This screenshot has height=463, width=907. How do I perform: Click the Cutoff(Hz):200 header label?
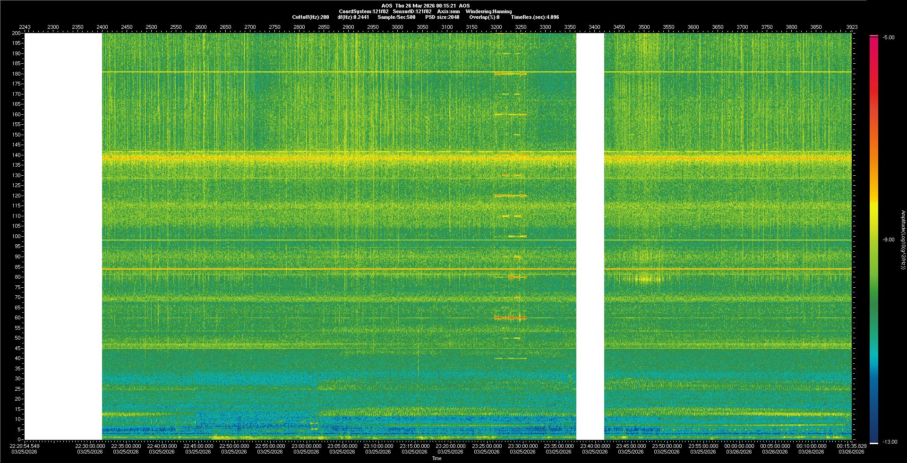(x=310, y=17)
